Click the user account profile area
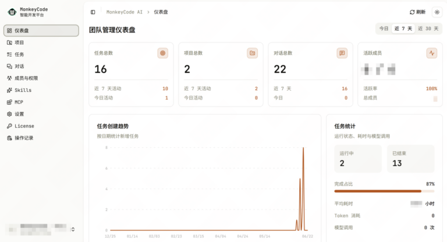 [x=41, y=229]
